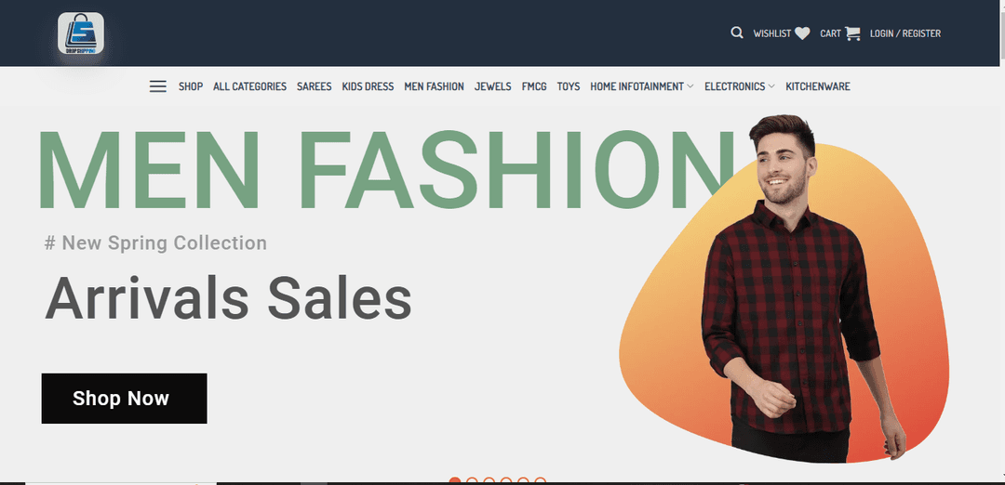The image size is (1005, 485).
Task: Go to the last carousel slide dot
Action: (541, 481)
